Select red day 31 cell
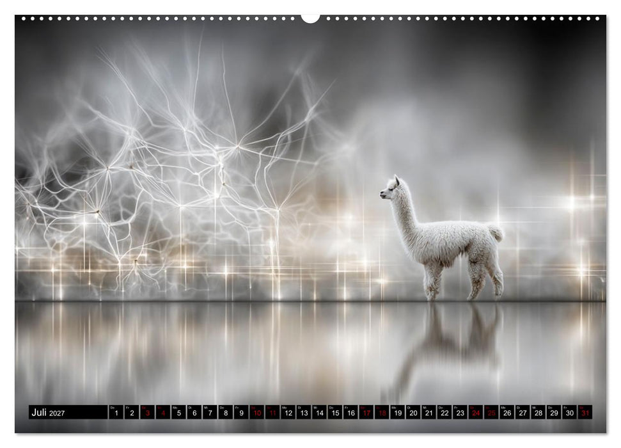This screenshot has height=448, width=621. [x=585, y=412]
